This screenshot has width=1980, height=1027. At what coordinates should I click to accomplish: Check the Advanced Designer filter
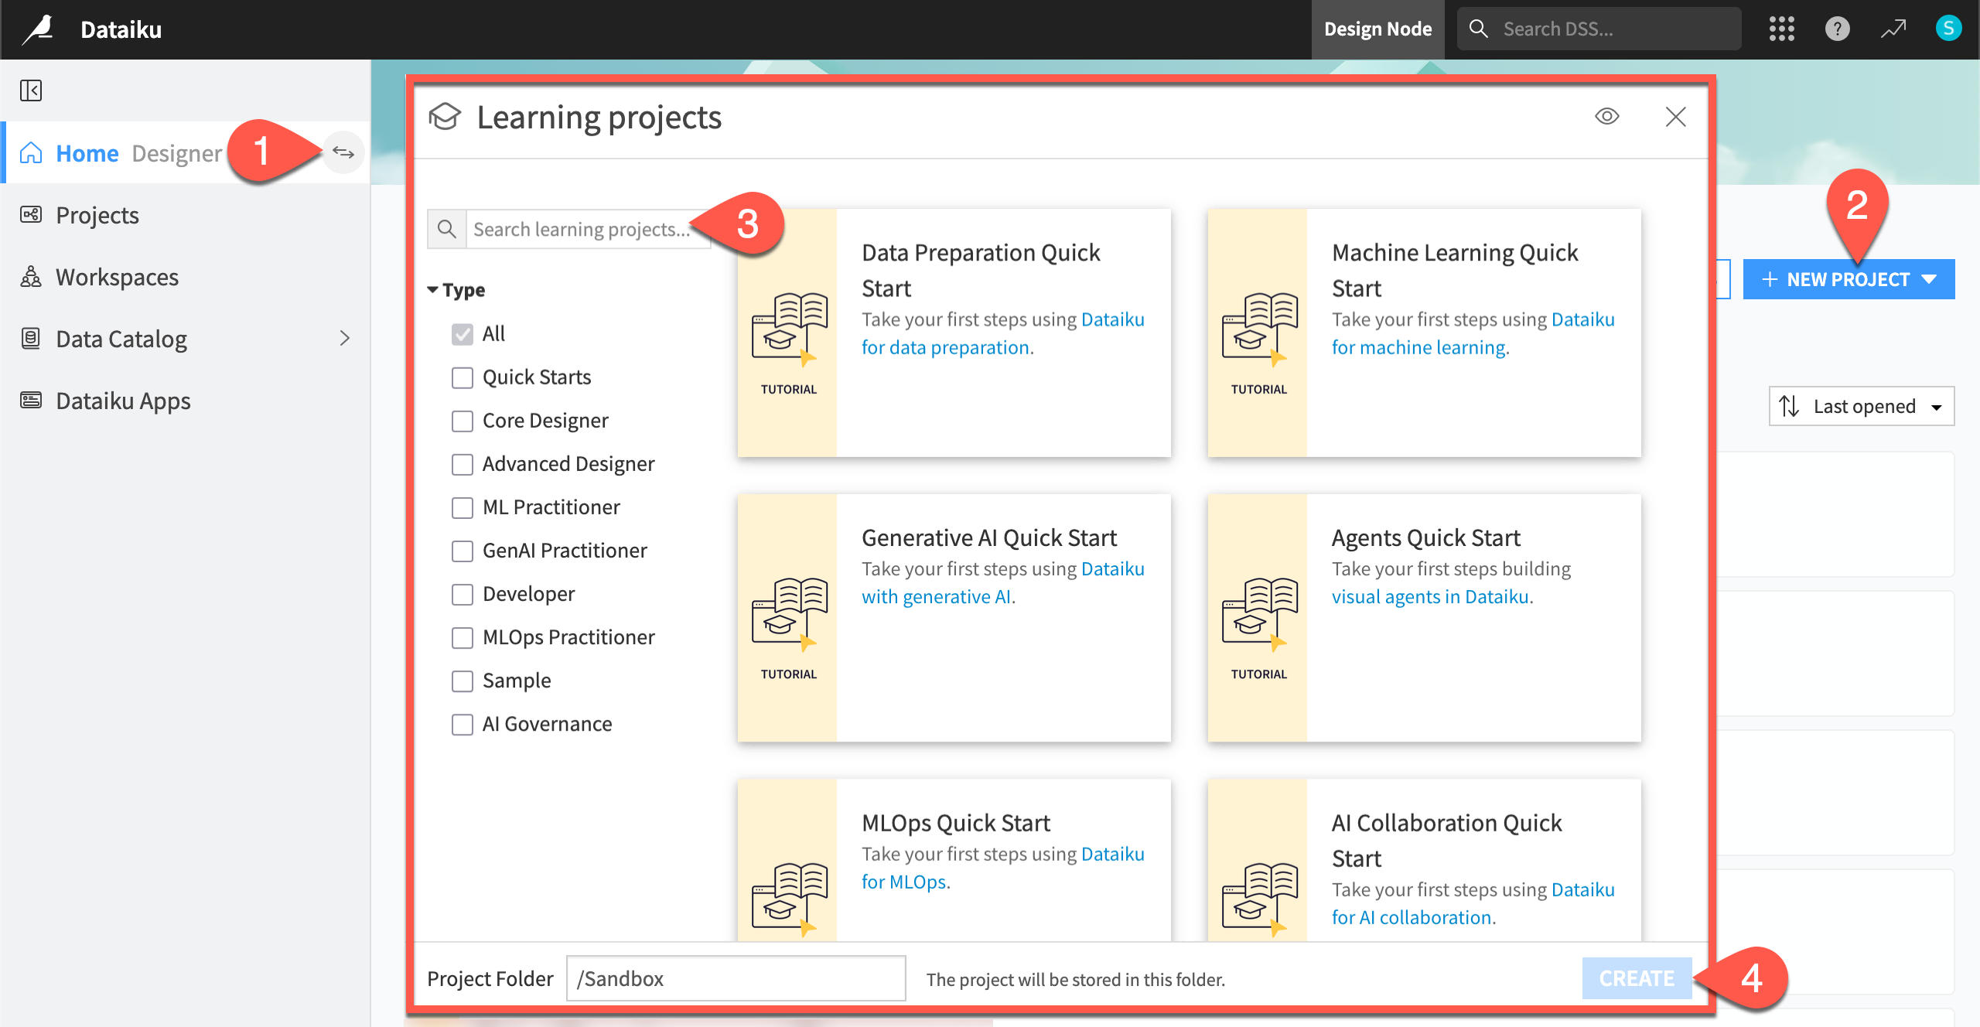pos(463,464)
